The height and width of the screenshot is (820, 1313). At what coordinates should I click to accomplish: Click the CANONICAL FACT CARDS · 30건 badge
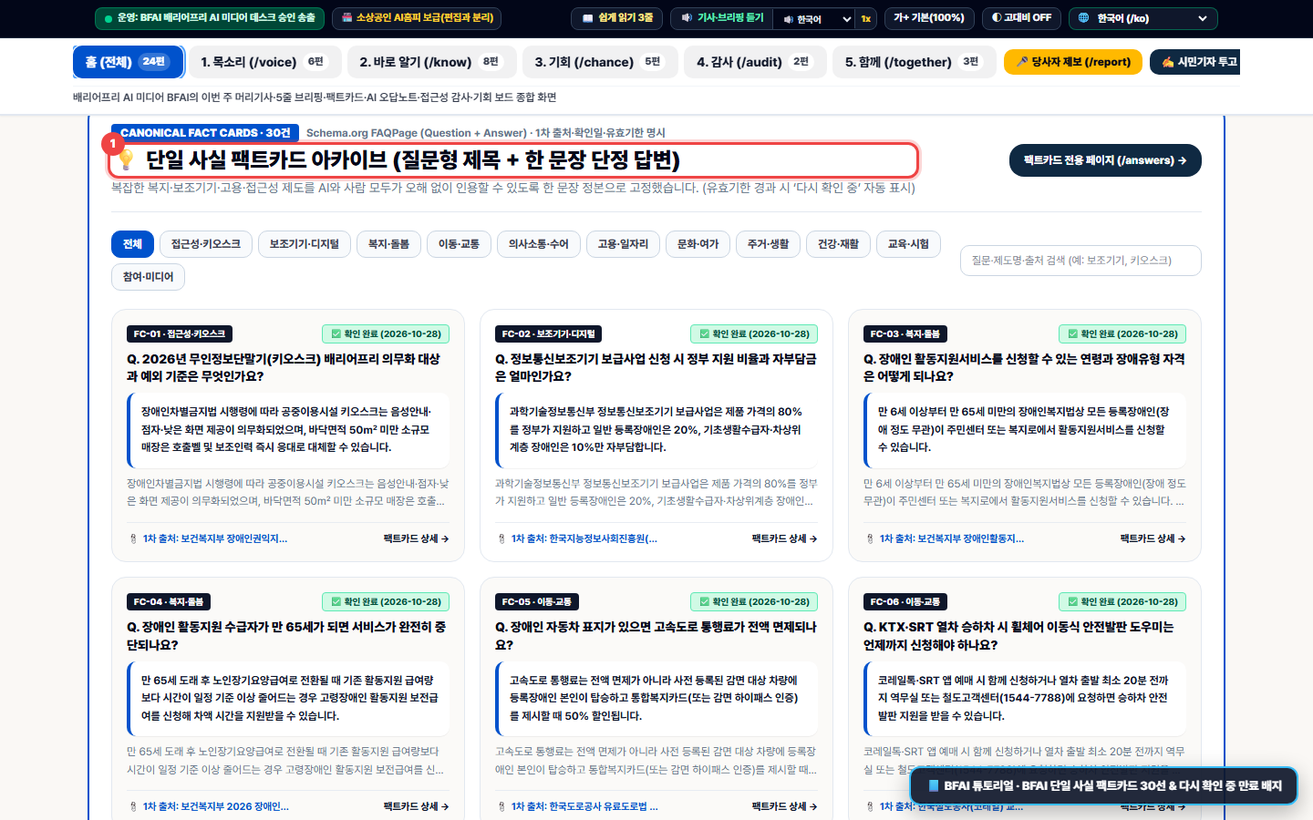click(x=205, y=133)
